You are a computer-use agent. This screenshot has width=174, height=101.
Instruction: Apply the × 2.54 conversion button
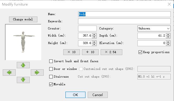pyautogui.click(x=111, y=52)
